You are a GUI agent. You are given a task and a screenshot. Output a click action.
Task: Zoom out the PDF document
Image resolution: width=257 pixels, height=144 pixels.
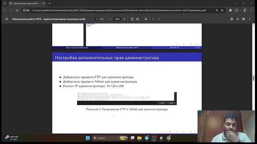point(110,19)
